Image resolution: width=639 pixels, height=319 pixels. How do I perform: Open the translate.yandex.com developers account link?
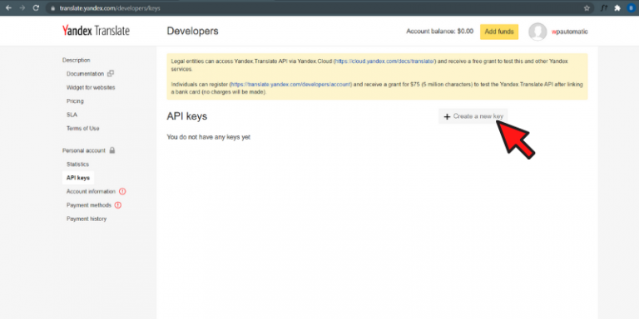point(291,85)
